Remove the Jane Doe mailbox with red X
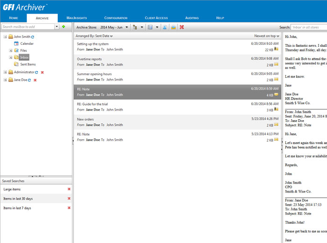Image resolution: width=327 pixels, height=243 pixels. click(35, 80)
